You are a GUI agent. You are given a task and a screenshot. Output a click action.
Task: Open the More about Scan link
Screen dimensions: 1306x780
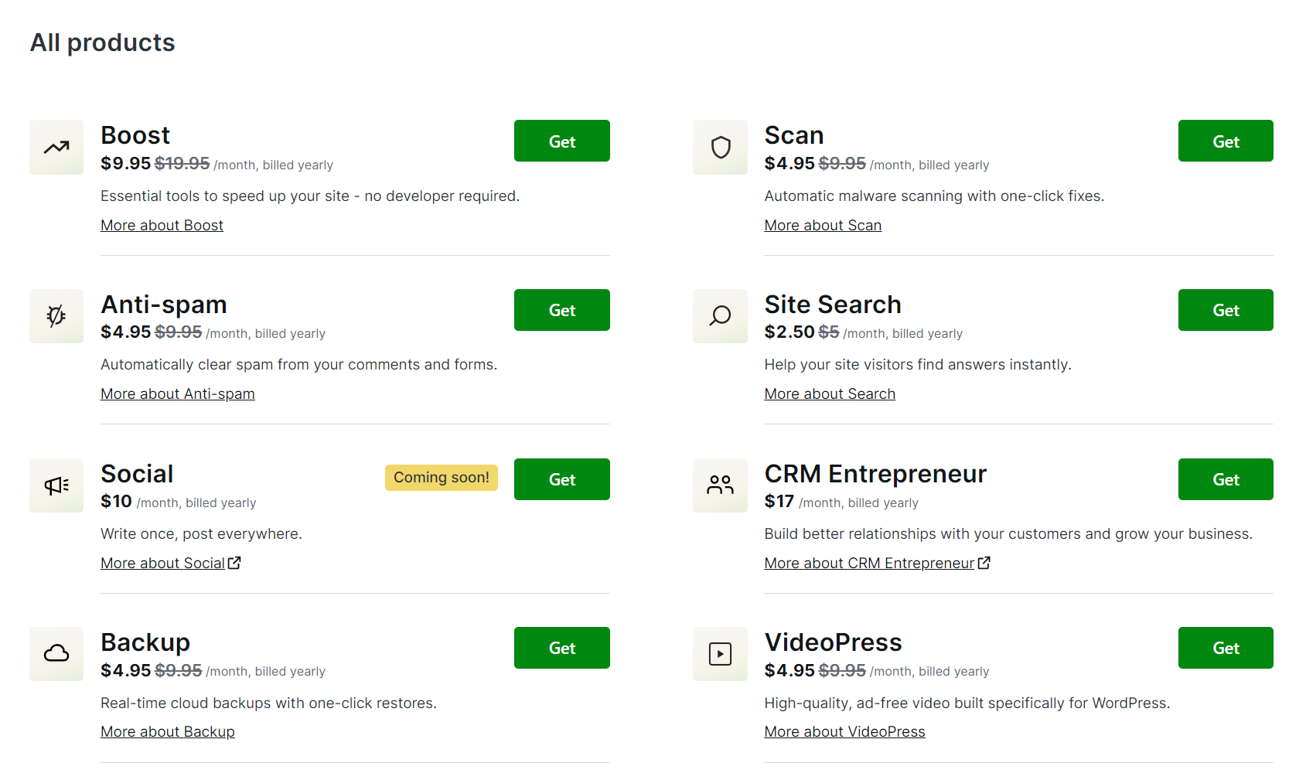tap(823, 225)
